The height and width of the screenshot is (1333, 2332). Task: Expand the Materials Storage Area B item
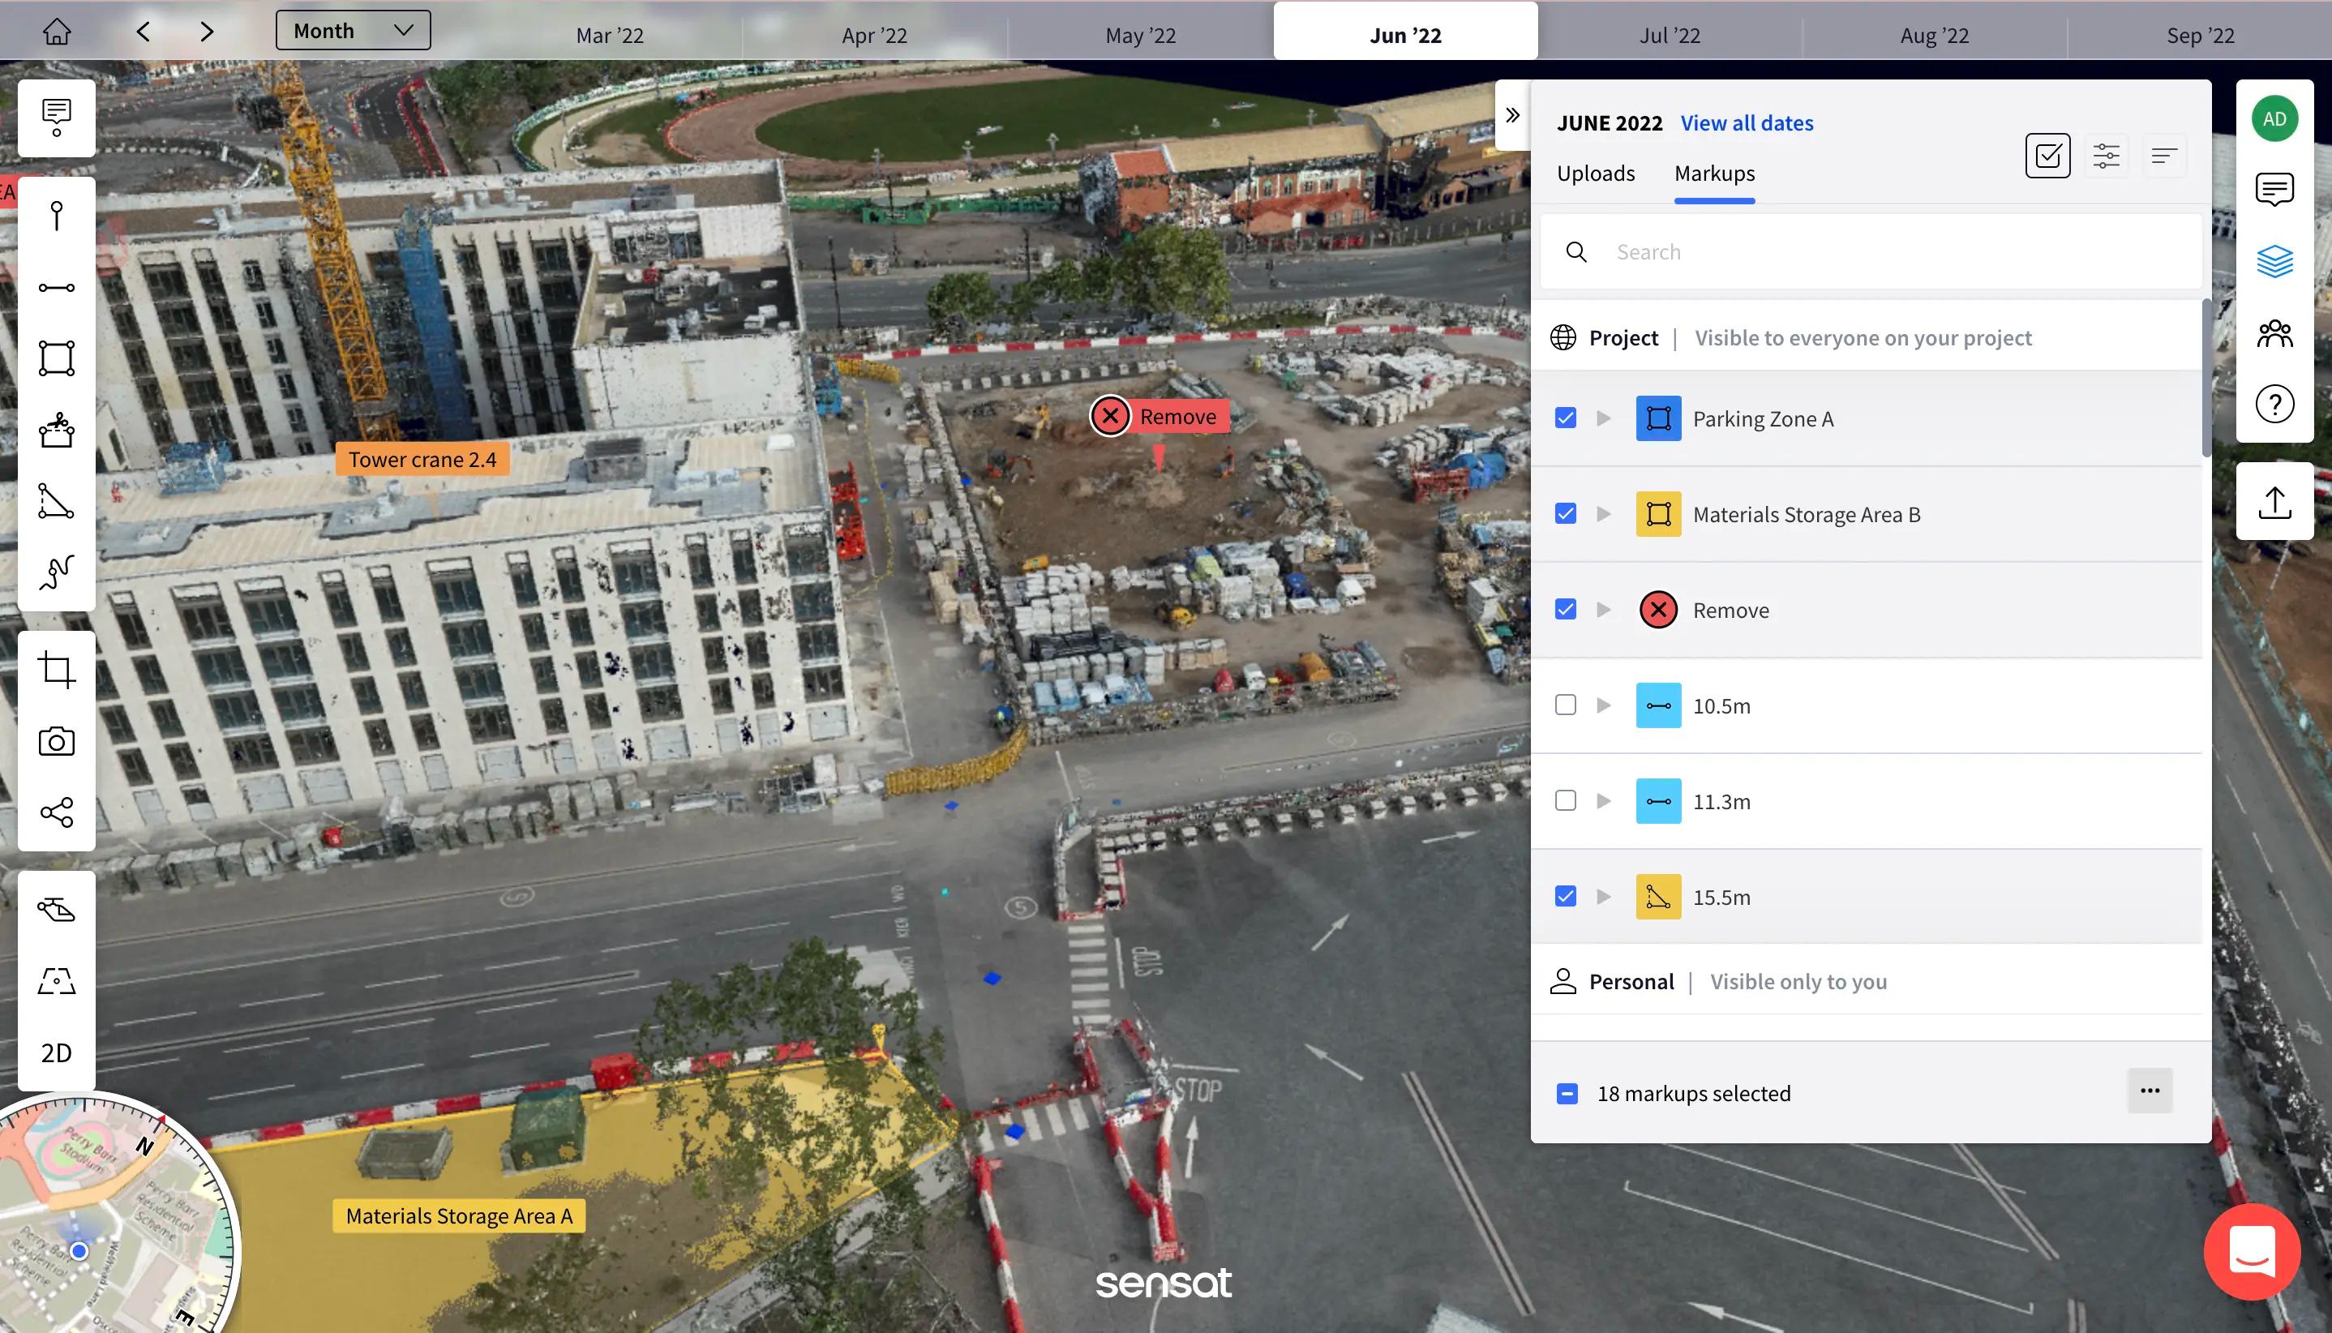point(1603,513)
